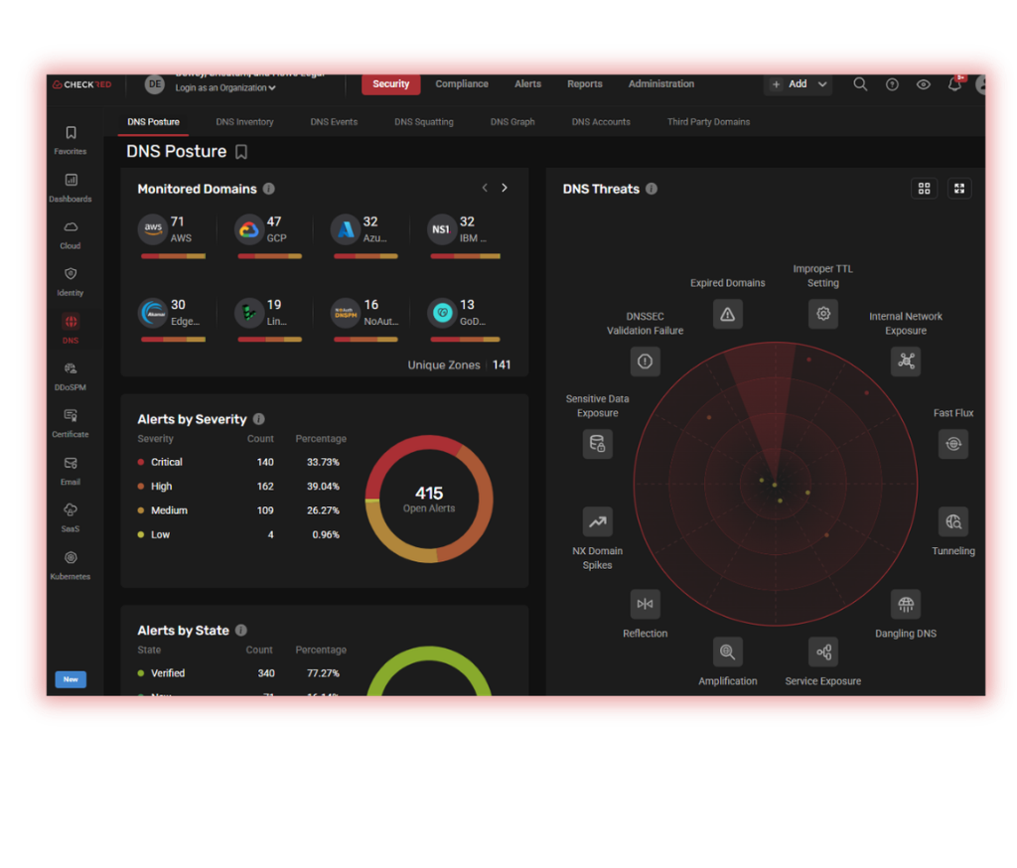
Task: Bookmark the DNS Posture page
Action: [x=241, y=152]
